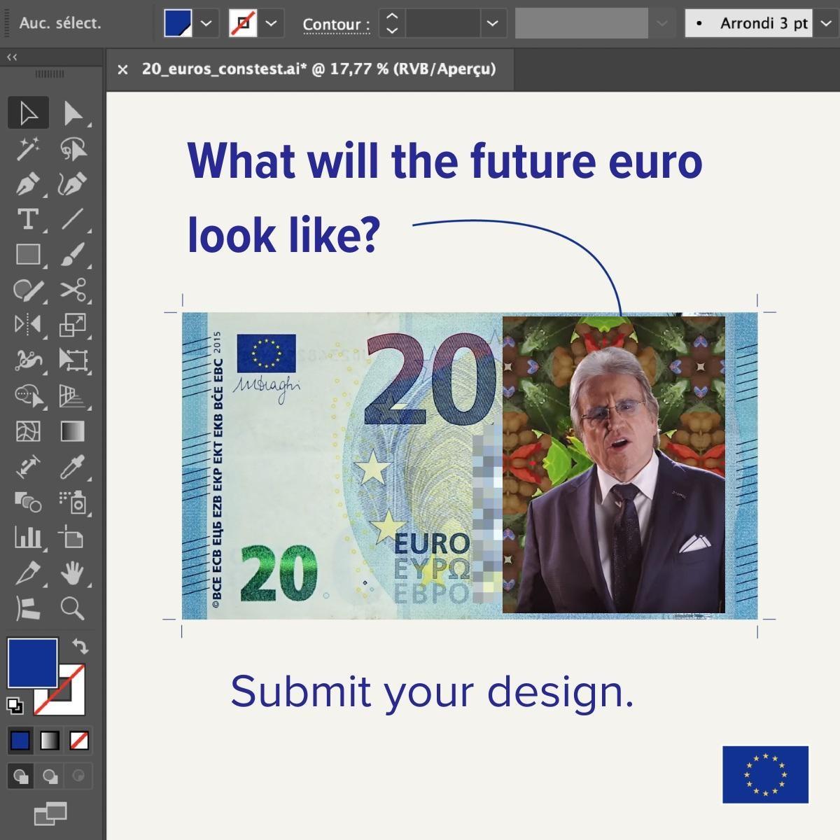840x840 pixels.
Task: Select the Shape Builder tool
Action: 29,395
